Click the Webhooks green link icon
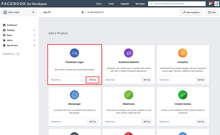The image size is (220, 135). 128,95
